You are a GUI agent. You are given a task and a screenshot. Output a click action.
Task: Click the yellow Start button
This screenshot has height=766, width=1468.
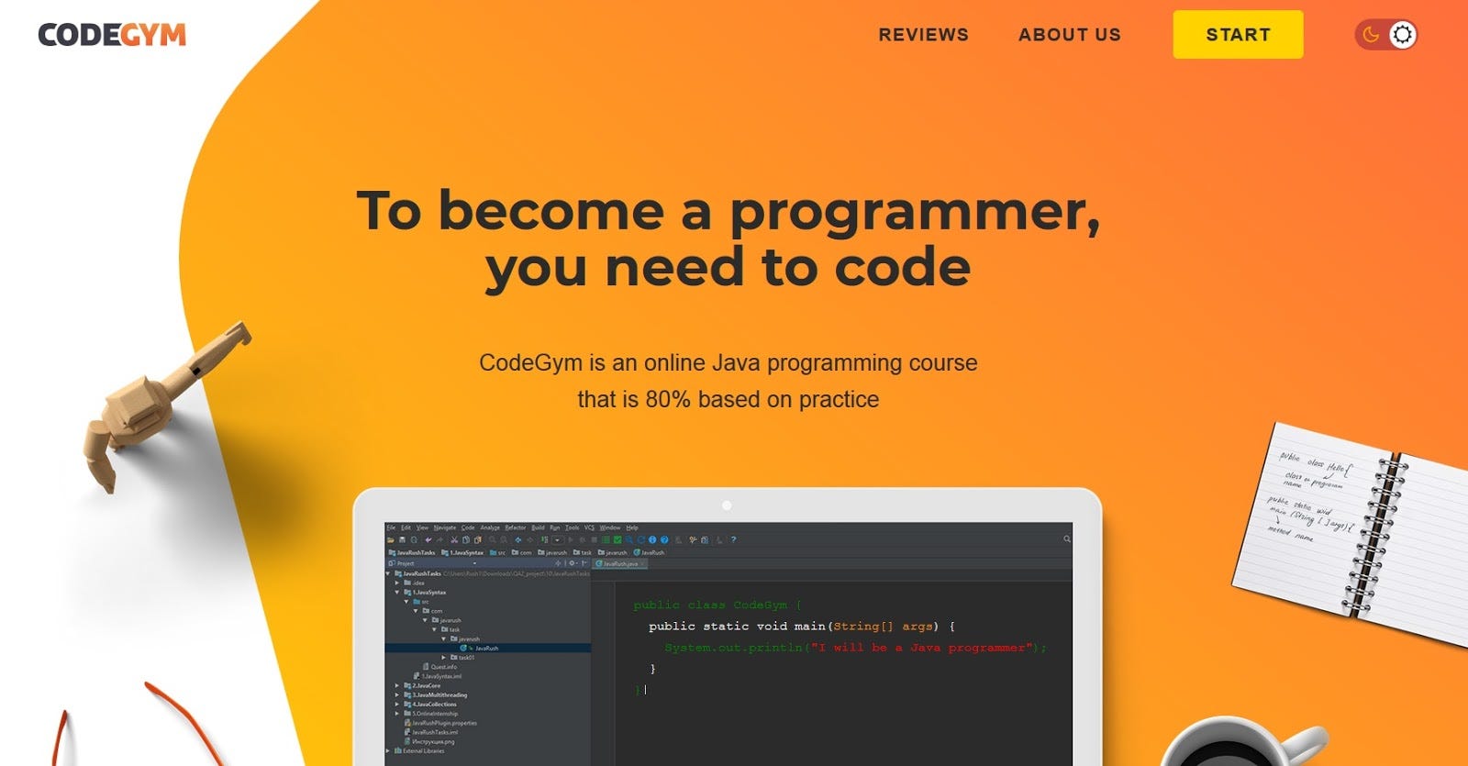point(1238,35)
